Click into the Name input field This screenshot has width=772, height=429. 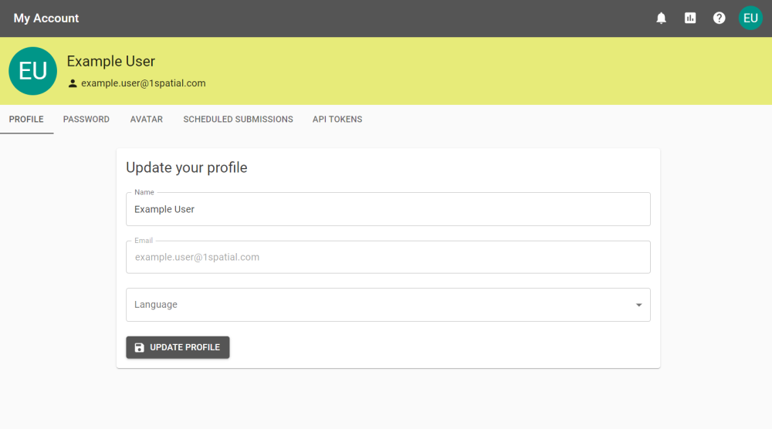click(388, 209)
